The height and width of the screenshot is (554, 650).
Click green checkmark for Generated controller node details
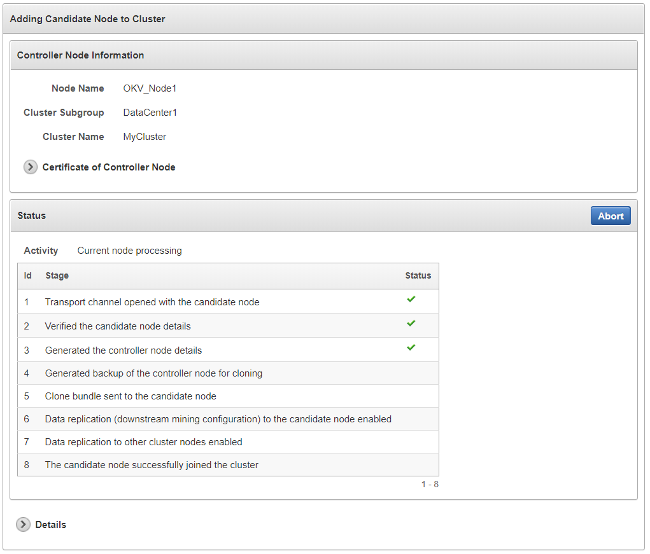click(x=411, y=347)
